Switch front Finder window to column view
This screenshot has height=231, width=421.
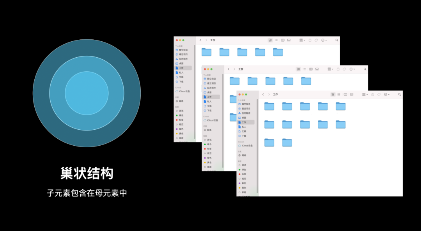pos(345,94)
